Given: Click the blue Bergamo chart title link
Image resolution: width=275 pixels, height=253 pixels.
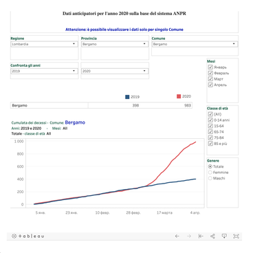Looking at the screenshot, I should pyautogui.click(x=75, y=122).
